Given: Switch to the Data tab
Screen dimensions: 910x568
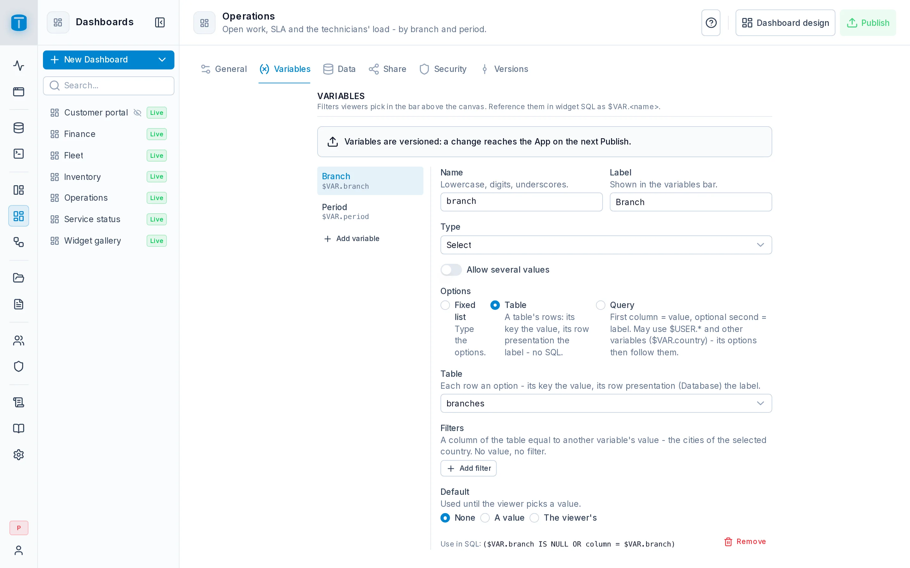Looking at the screenshot, I should tap(339, 69).
